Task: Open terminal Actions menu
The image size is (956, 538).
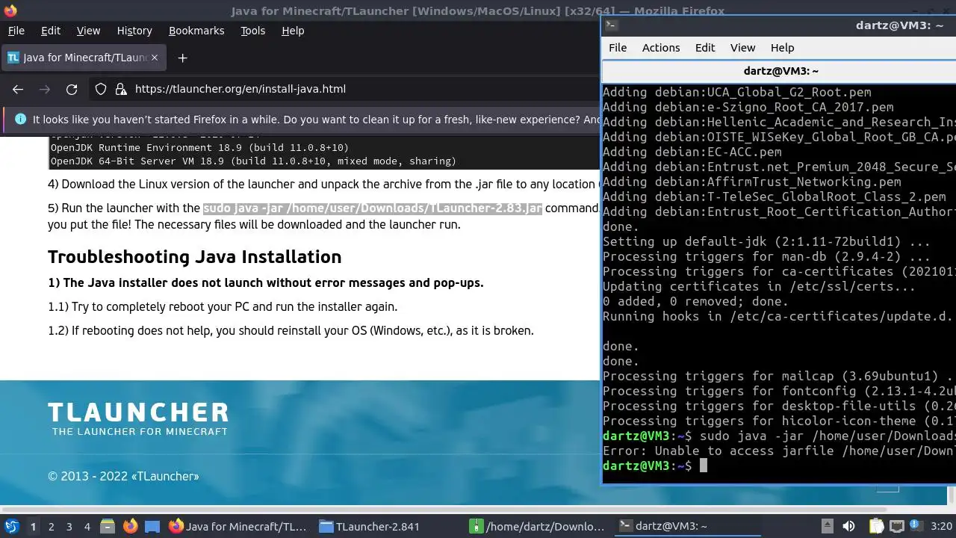Action: (661, 48)
